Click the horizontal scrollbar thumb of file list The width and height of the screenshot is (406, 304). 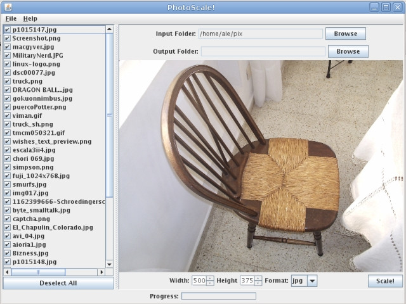38,272
